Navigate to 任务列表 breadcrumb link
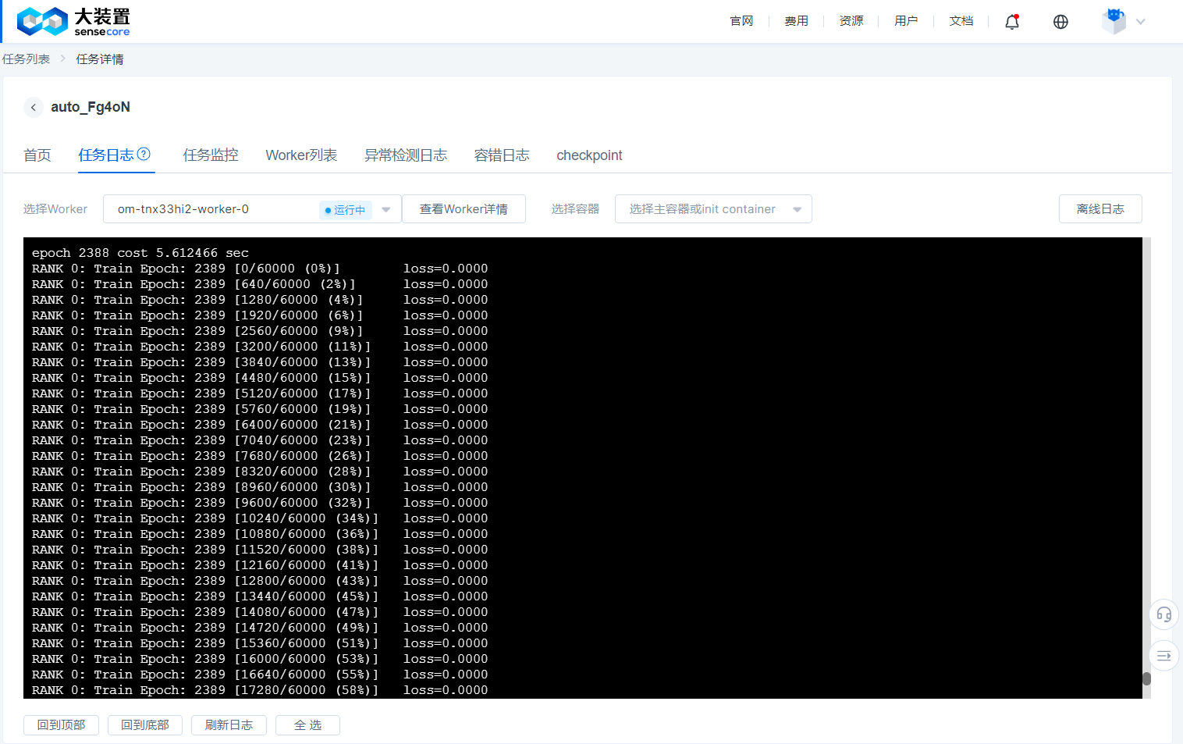The height and width of the screenshot is (744, 1183). 26,59
